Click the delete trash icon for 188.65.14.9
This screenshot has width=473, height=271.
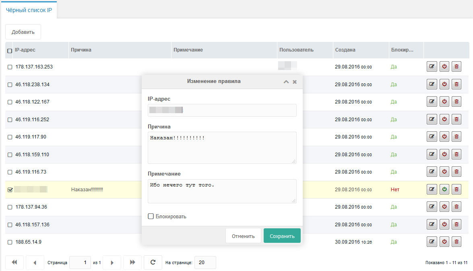(x=456, y=242)
